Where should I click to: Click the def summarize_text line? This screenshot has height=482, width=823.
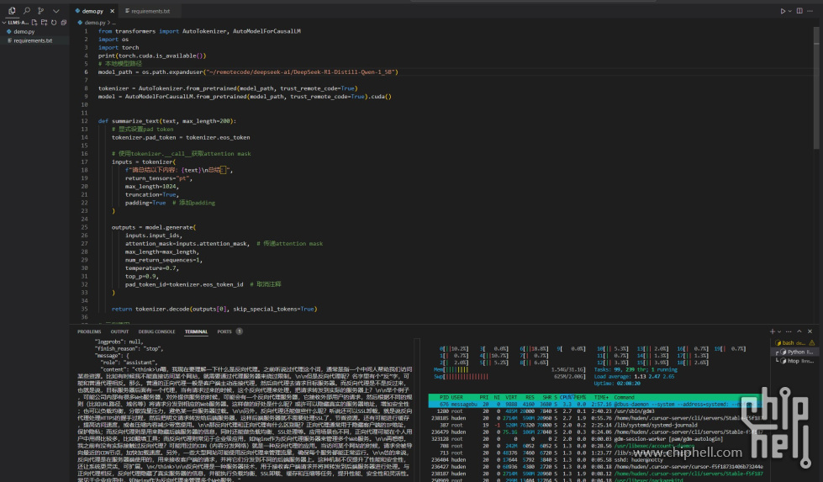[x=167, y=121]
